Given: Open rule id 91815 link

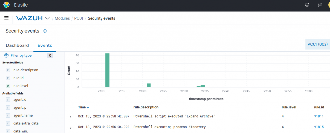Looking at the screenshot, I should (x=319, y=127).
